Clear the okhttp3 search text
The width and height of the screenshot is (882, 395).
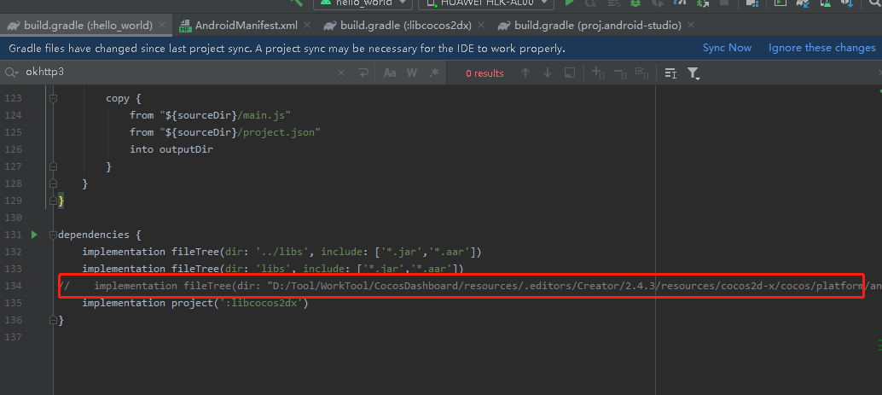[341, 73]
